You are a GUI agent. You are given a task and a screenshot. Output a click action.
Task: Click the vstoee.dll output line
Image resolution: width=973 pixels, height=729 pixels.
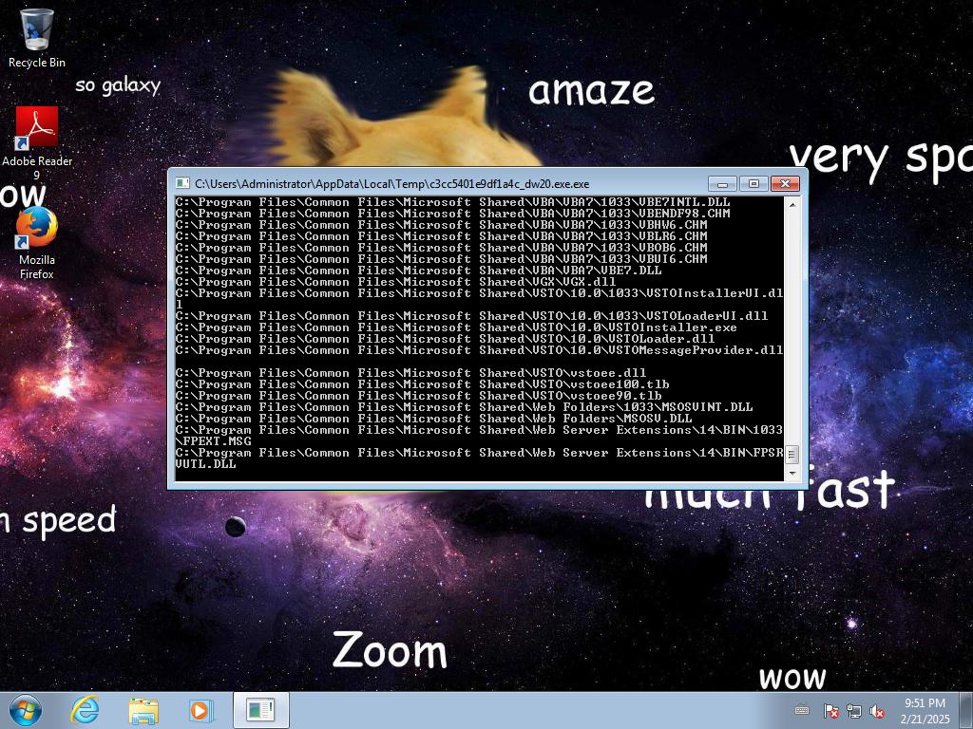(410, 373)
